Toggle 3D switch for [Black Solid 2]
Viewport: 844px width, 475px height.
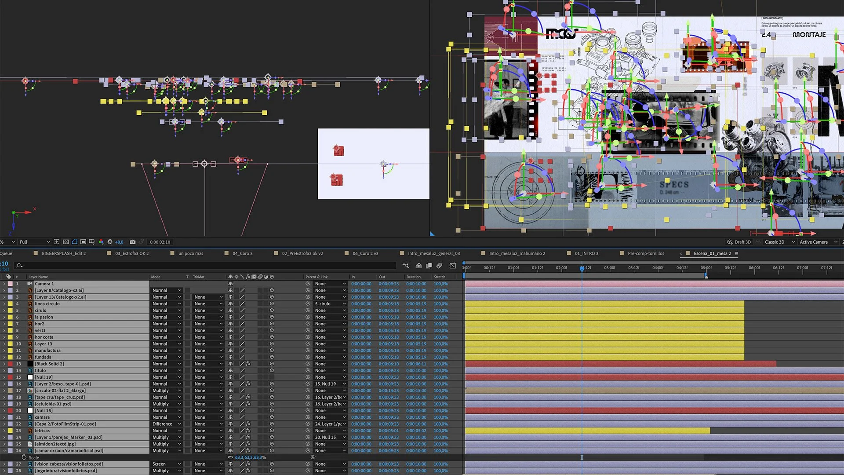272,364
